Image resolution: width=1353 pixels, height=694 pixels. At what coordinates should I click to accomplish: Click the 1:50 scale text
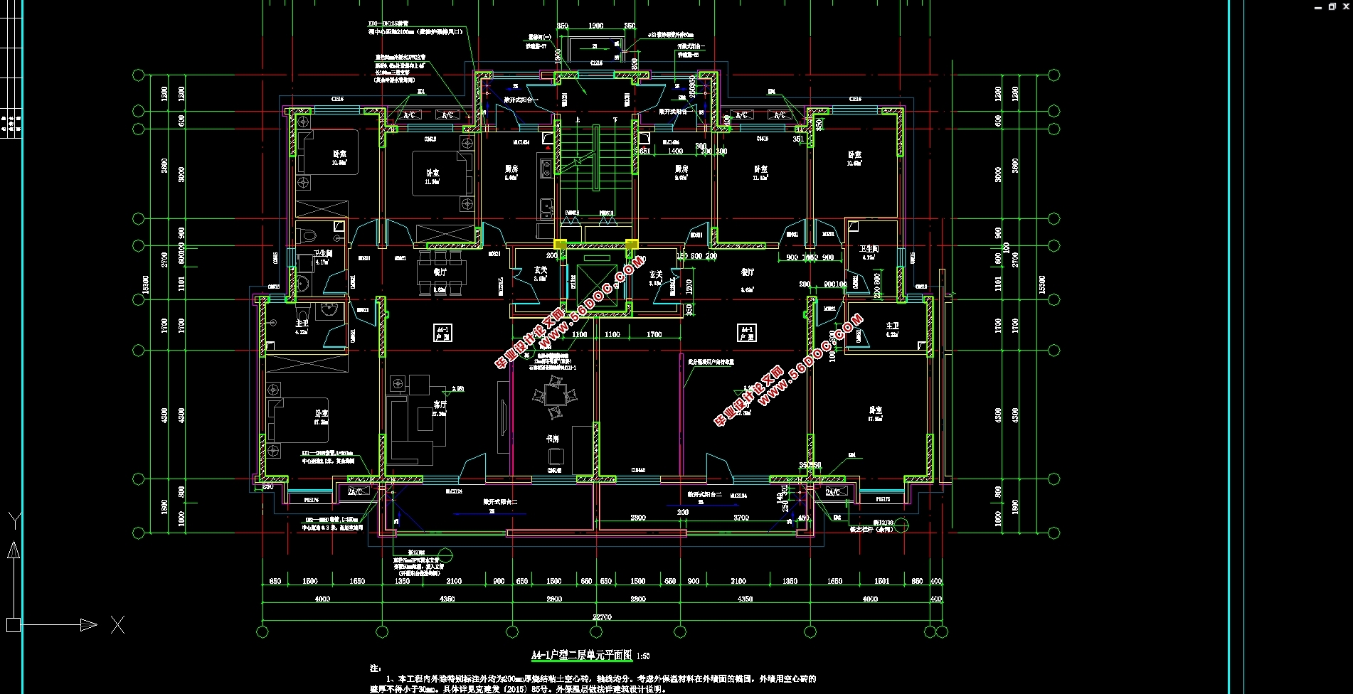642,656
